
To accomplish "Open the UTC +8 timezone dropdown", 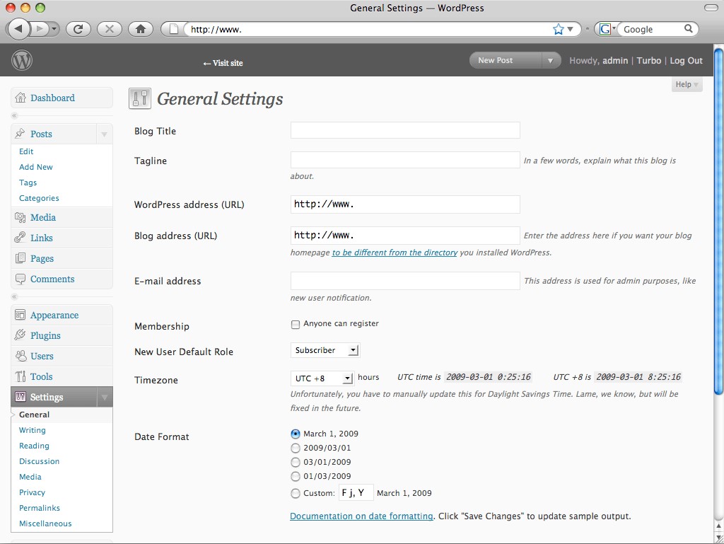I will point(322,378).
